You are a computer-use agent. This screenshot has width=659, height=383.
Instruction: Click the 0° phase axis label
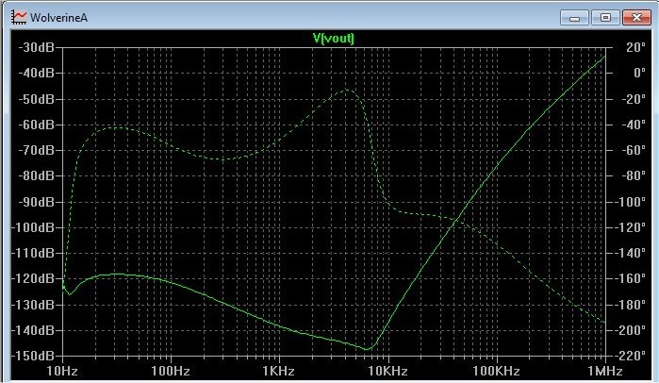click(639, 73)
